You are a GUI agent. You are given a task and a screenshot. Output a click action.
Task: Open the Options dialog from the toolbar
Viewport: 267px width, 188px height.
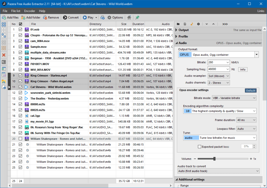click(x=115, y=17)
